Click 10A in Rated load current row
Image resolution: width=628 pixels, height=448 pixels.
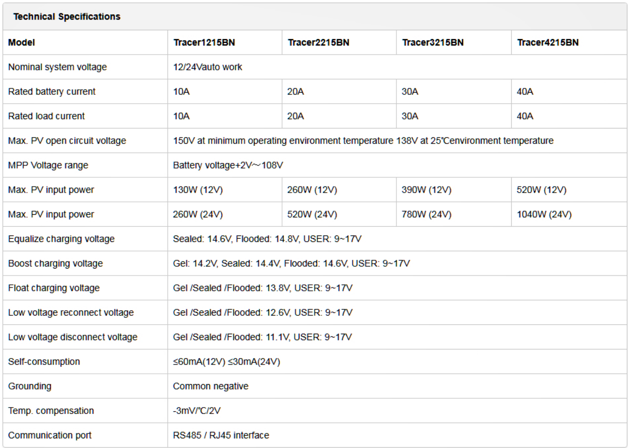point(181,116)
